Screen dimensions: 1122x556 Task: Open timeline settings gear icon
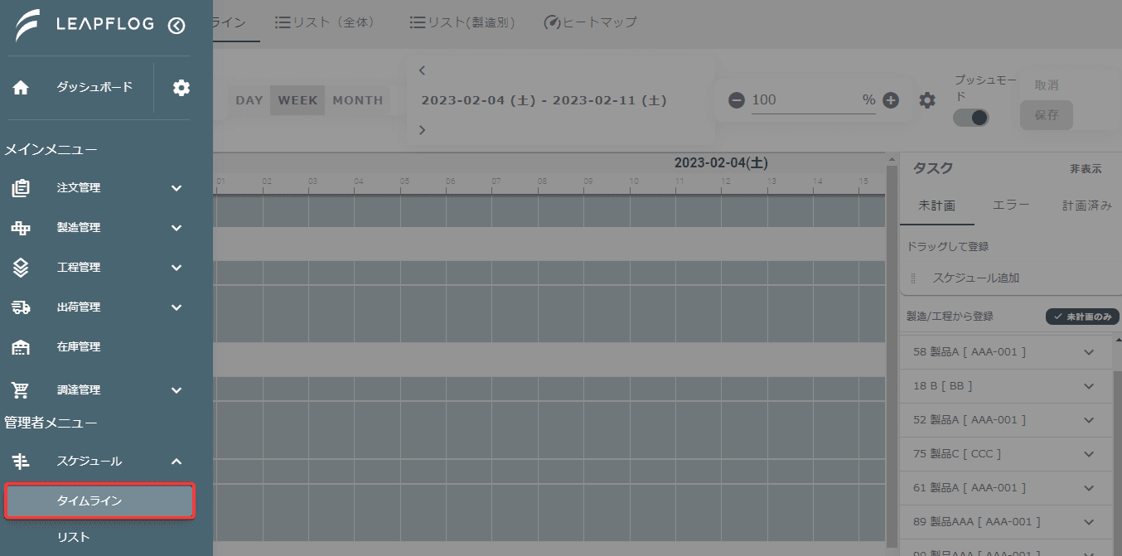point(927,100)
